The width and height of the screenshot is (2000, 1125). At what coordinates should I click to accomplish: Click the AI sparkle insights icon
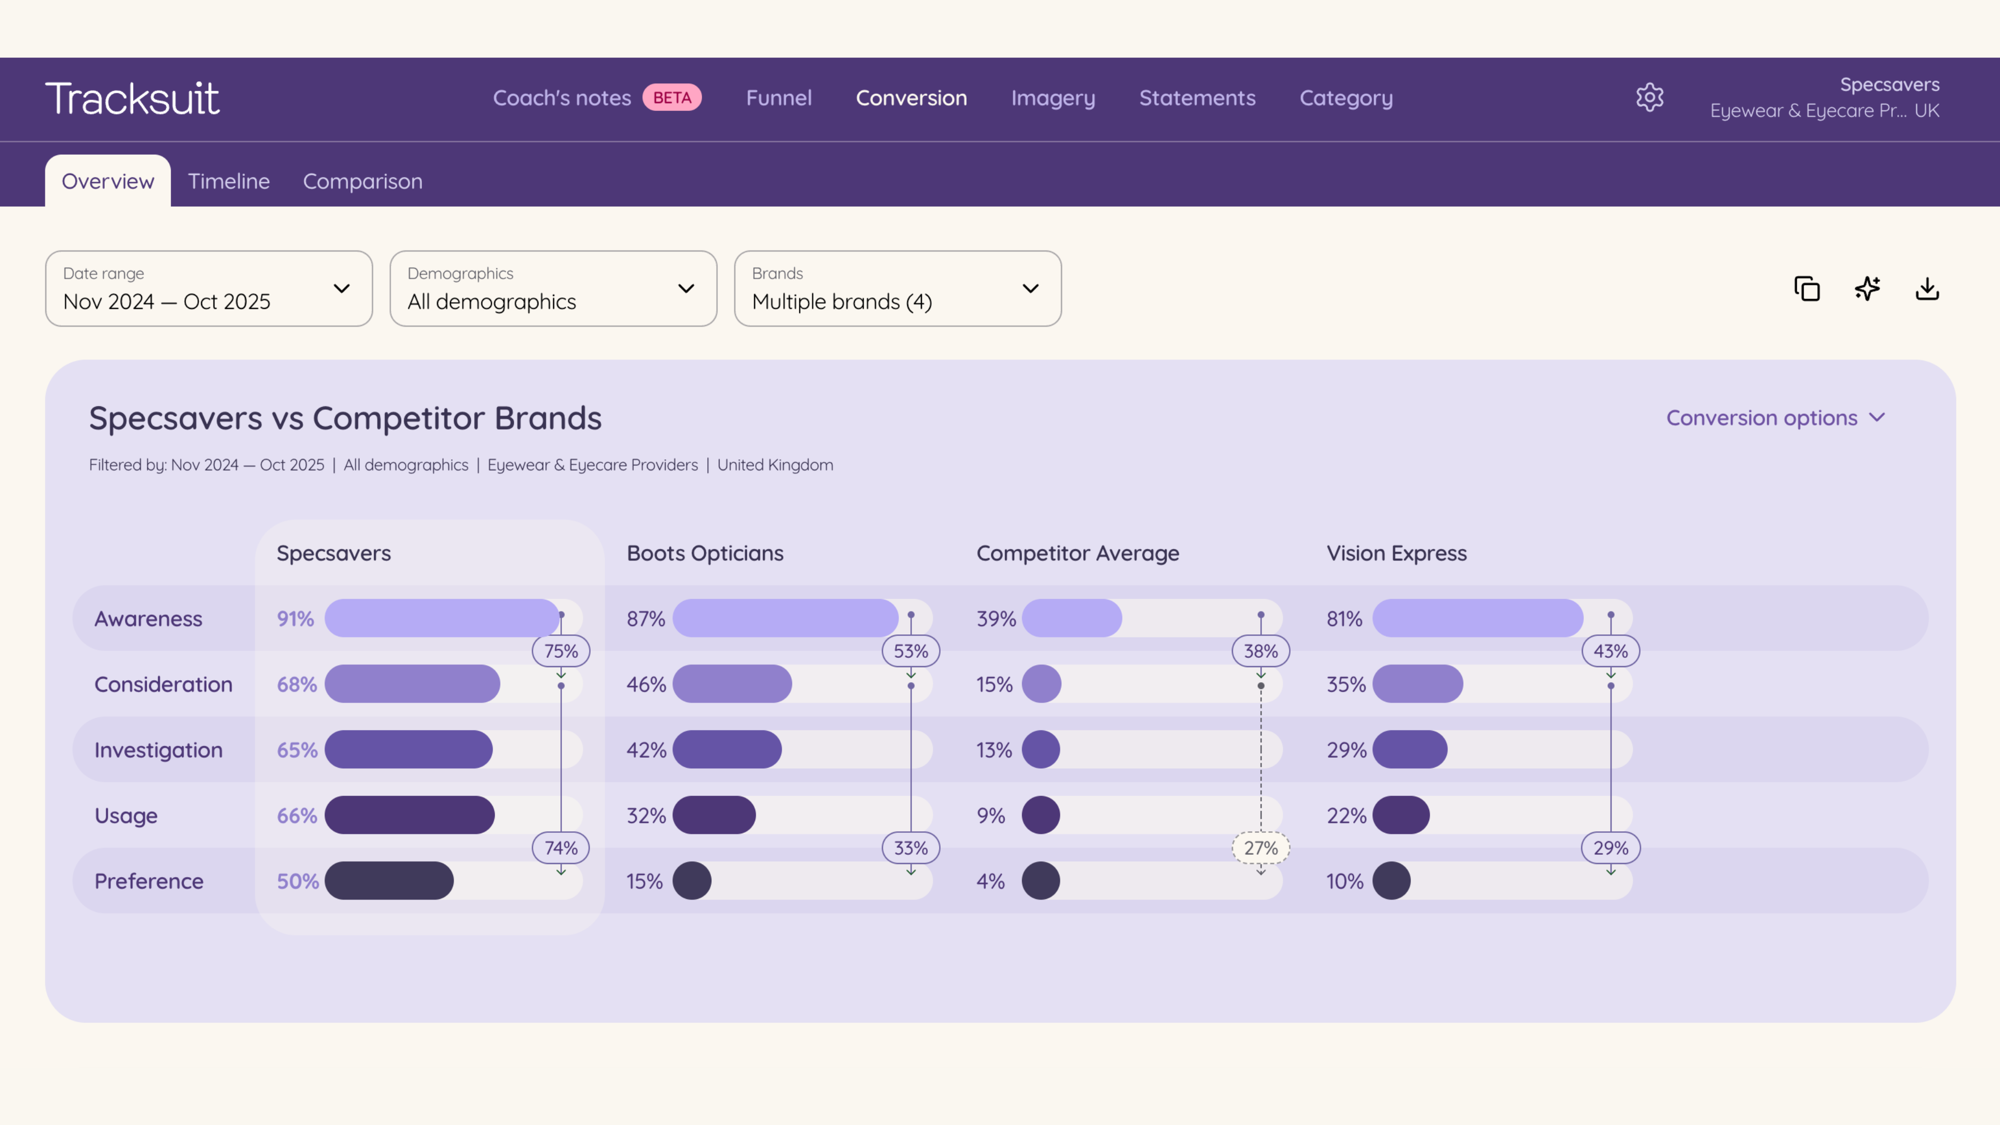tap(1867, 289)
